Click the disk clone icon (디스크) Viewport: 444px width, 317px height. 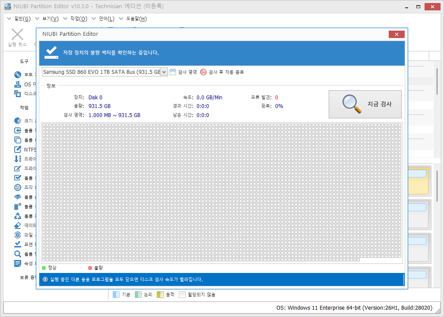18,94
